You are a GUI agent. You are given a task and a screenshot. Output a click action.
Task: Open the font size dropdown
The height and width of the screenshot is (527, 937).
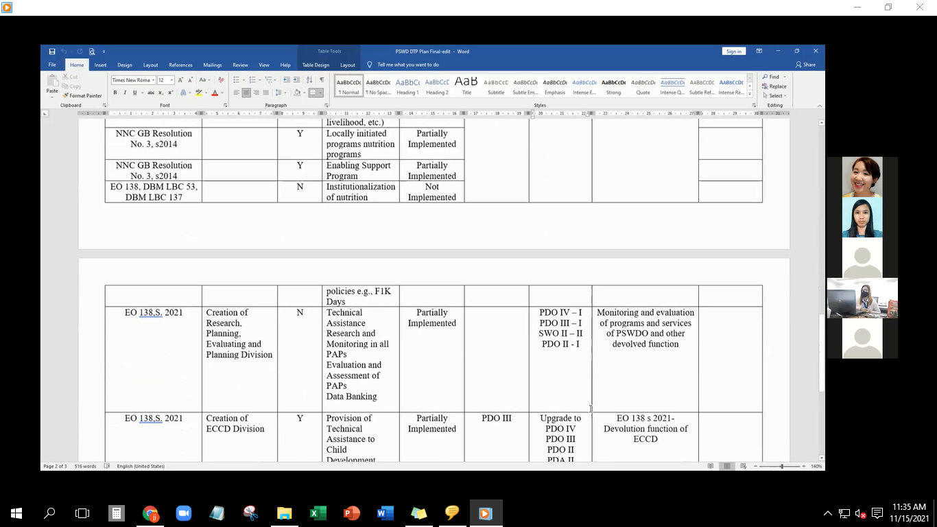(172, 80)
